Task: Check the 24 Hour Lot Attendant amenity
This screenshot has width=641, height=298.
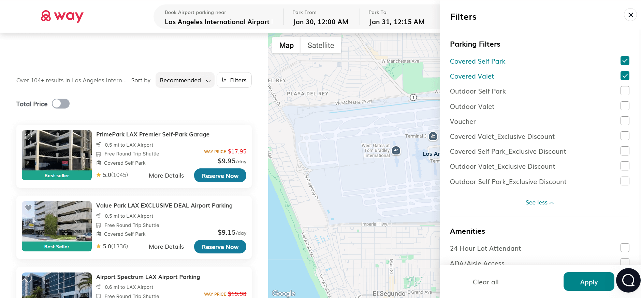Action: (x=625, y=248)
